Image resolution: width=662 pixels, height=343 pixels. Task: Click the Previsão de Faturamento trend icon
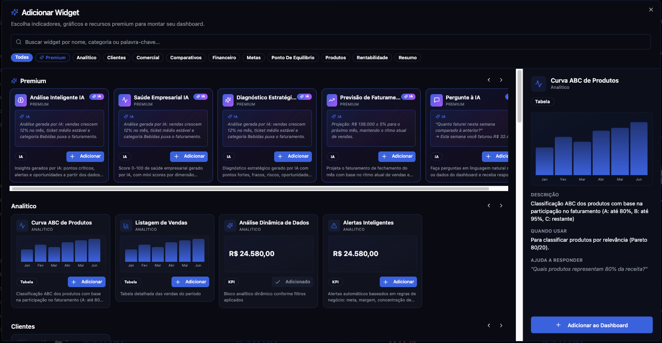332,100
